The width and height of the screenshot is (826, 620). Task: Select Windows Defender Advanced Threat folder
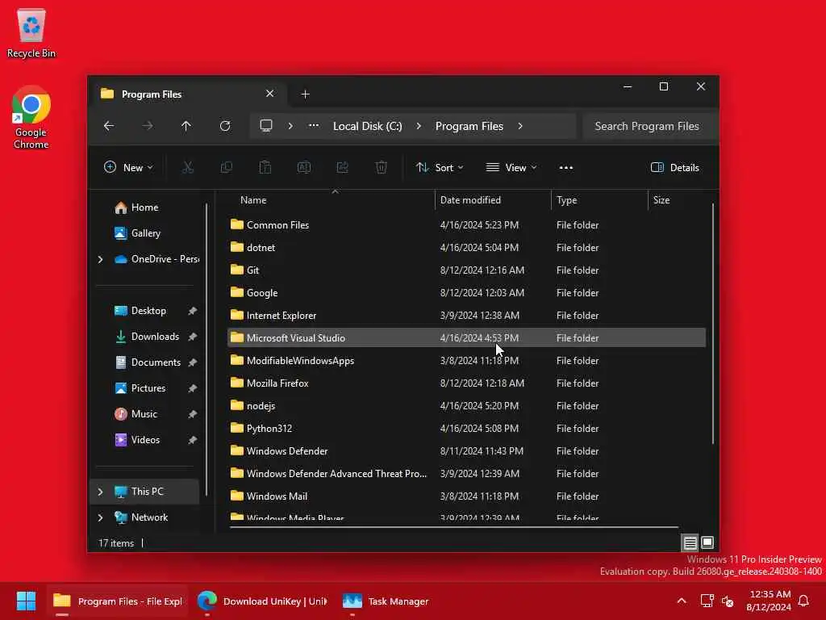pos(466,473)
